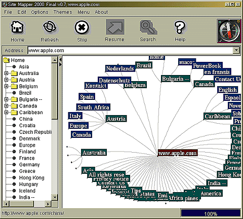The image size is (243, 219).
Task: Select Finland in the tree
Action: [27, 152]
